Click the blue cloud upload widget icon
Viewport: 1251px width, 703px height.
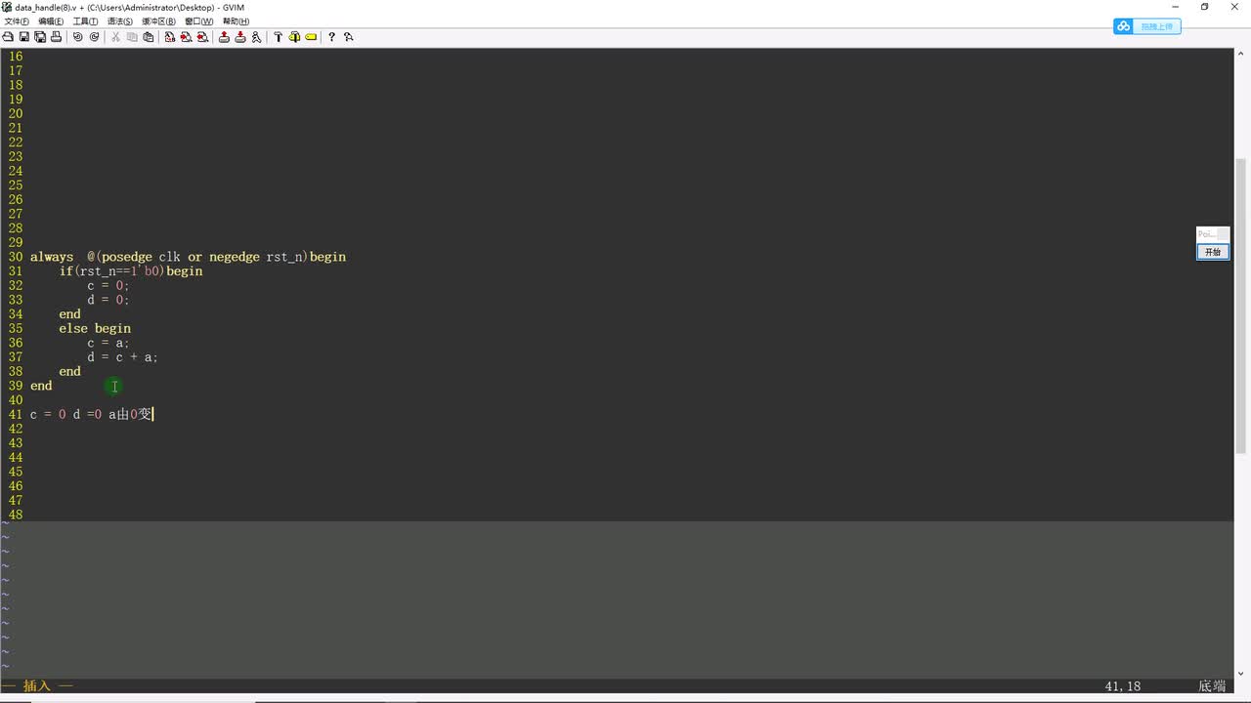[1124, 26]
